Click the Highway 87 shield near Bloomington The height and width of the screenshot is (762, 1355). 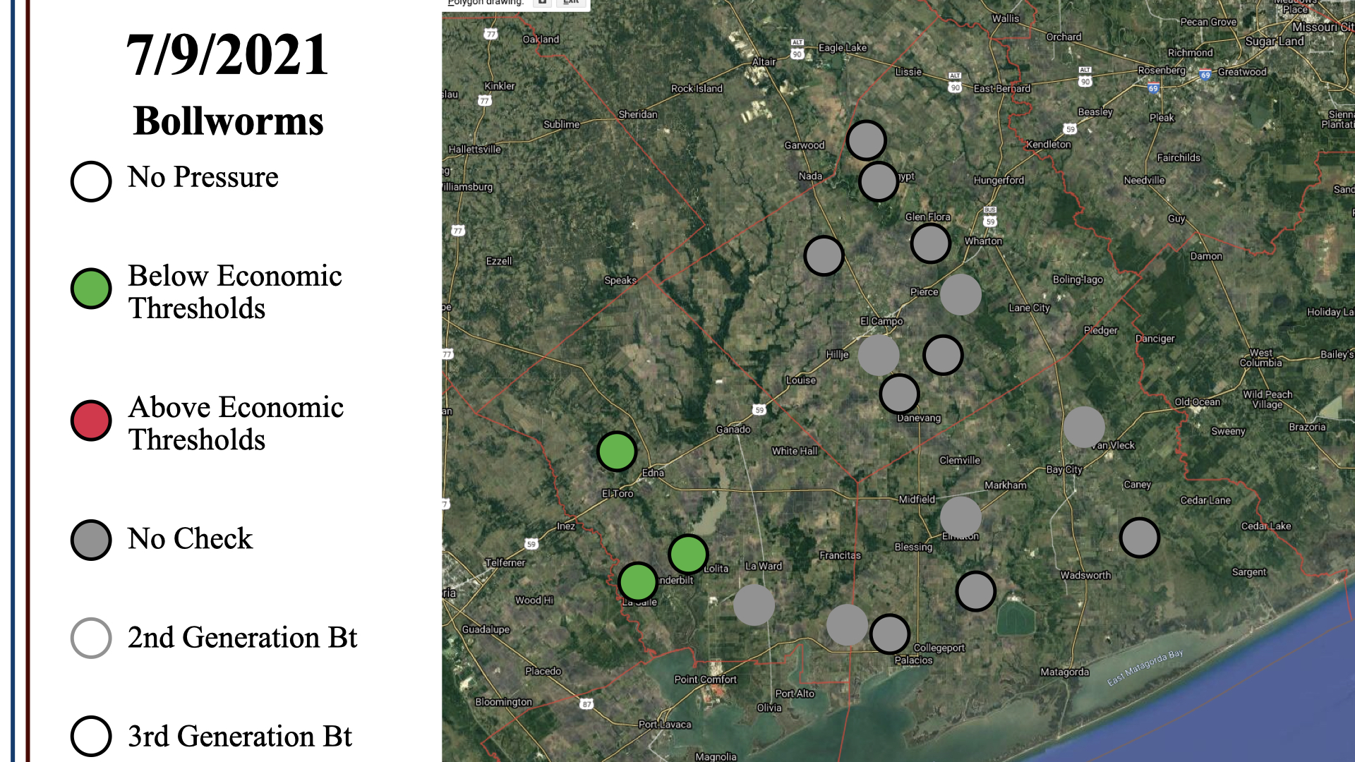click(586, 704)
